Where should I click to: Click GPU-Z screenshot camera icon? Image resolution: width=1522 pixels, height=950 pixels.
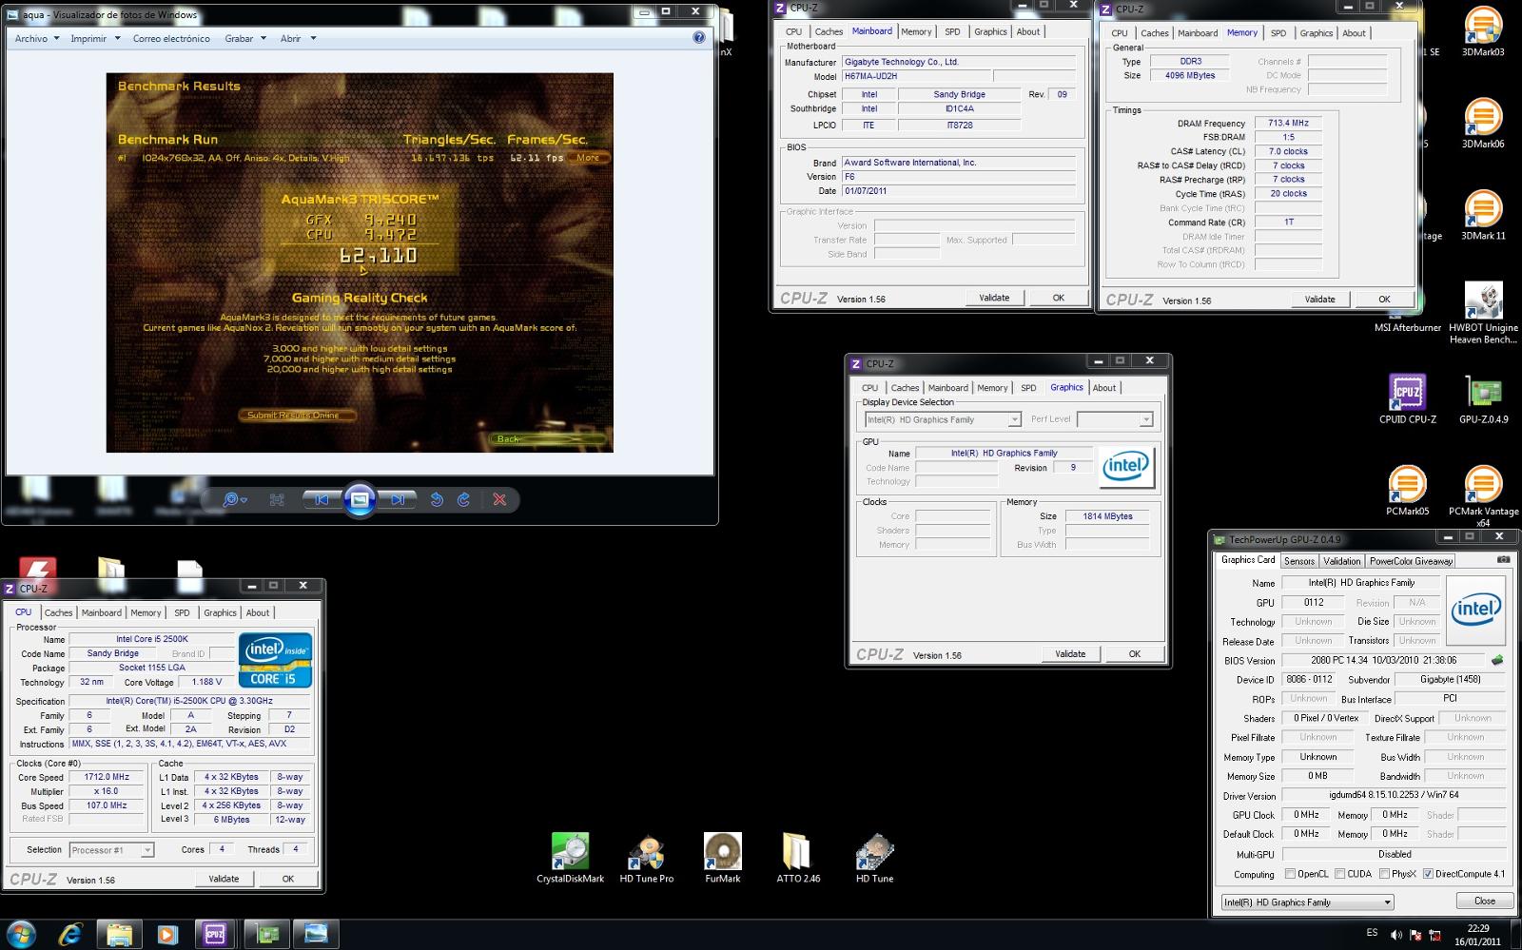[x=1504, y=560]
